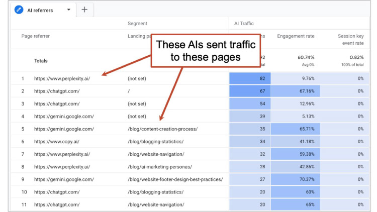The image size is (377, 212).
Task: Click the 67.16% engagement rate cell
Action: 295,91
